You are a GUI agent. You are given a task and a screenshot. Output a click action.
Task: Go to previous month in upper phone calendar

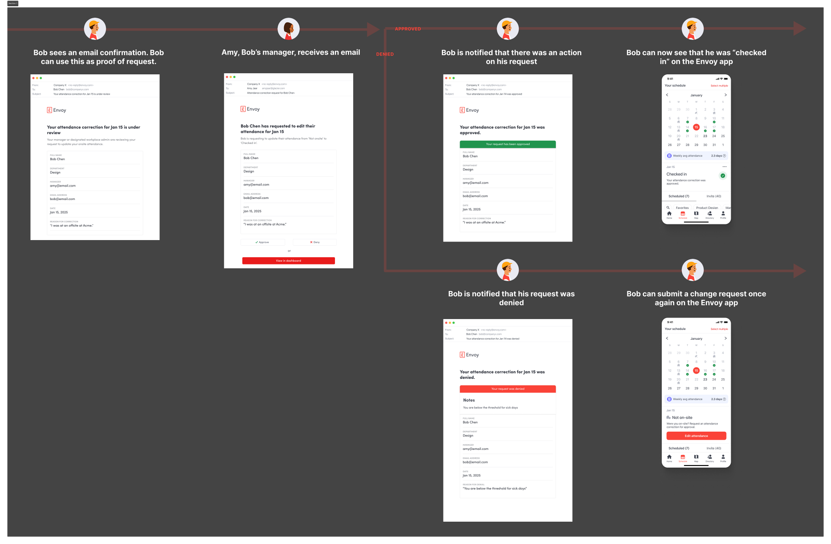[x=667, y=95]
